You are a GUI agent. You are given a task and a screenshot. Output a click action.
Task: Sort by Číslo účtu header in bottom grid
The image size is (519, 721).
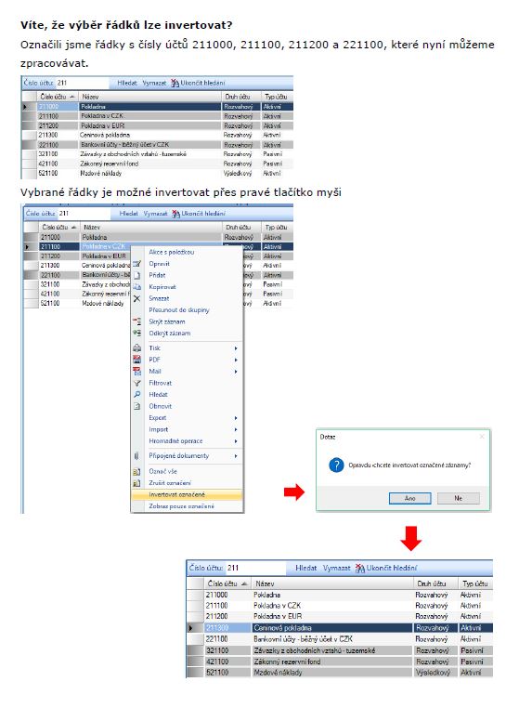point(227,583)
